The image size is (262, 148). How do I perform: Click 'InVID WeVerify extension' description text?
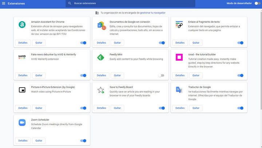45,59
